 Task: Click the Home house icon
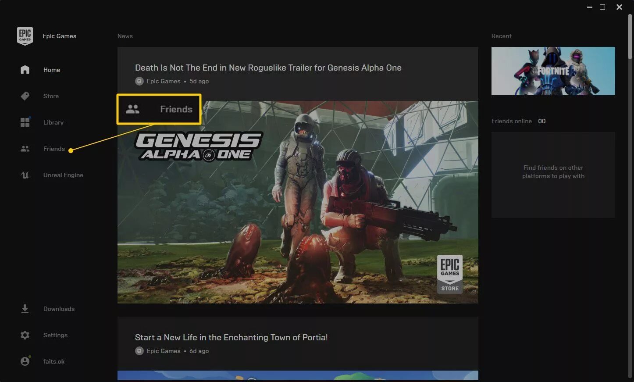[25, 70]
